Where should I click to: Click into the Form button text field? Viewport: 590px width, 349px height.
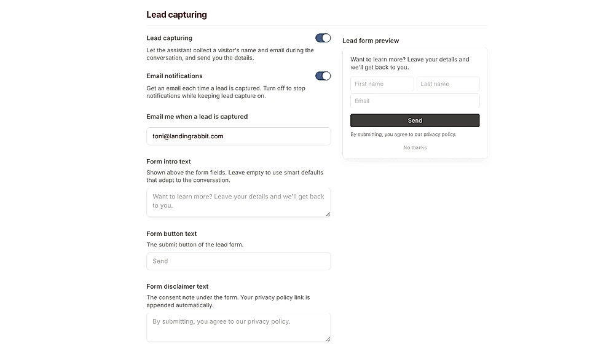coord(238,261)
